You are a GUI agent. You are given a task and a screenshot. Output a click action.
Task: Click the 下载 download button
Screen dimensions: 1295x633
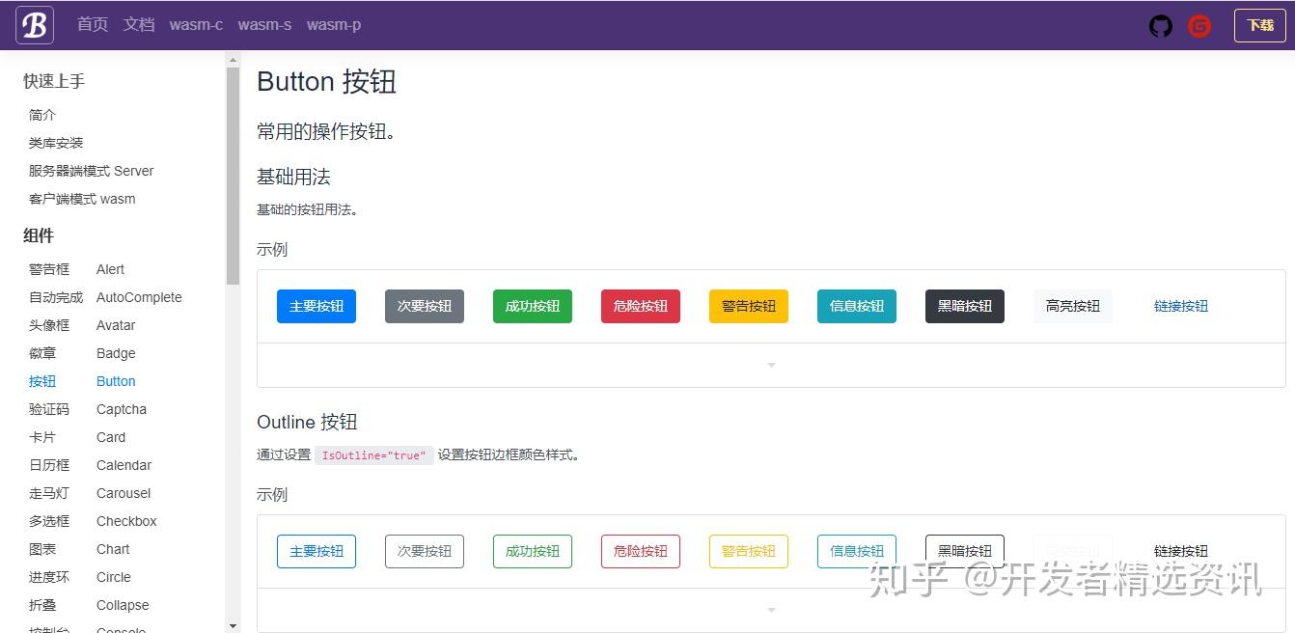point(1261,26)
